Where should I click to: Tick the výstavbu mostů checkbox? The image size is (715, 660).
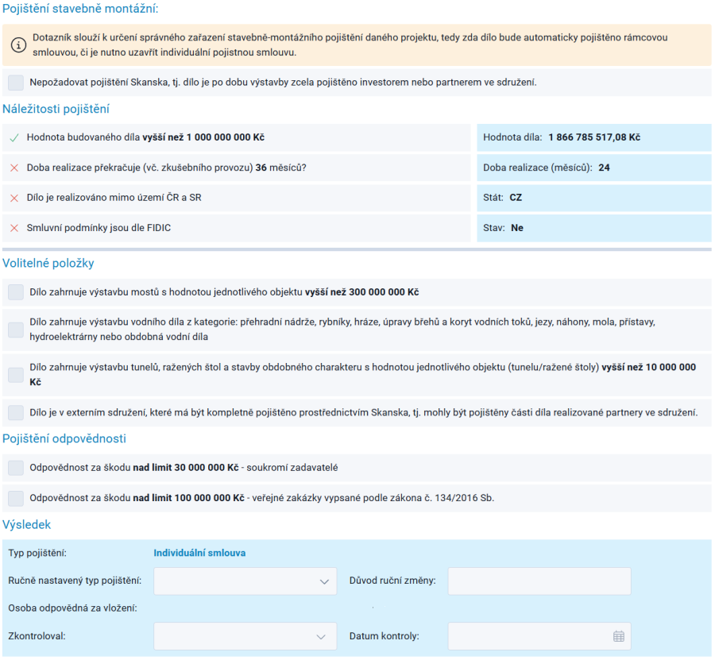(16, 292)
